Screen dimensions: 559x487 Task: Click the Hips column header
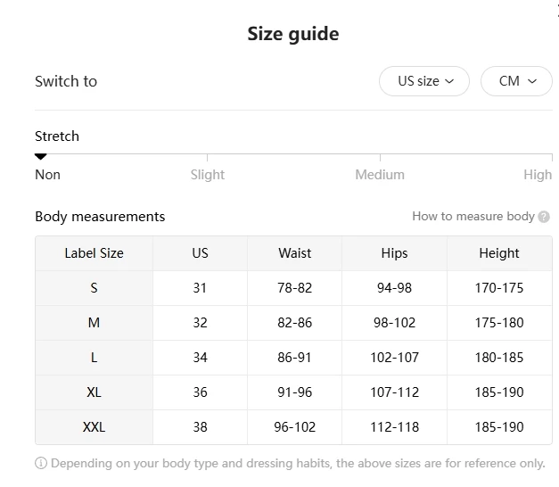point(394,253)
